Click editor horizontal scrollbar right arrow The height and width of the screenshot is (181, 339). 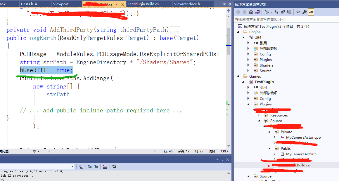(x=155, y=151)
